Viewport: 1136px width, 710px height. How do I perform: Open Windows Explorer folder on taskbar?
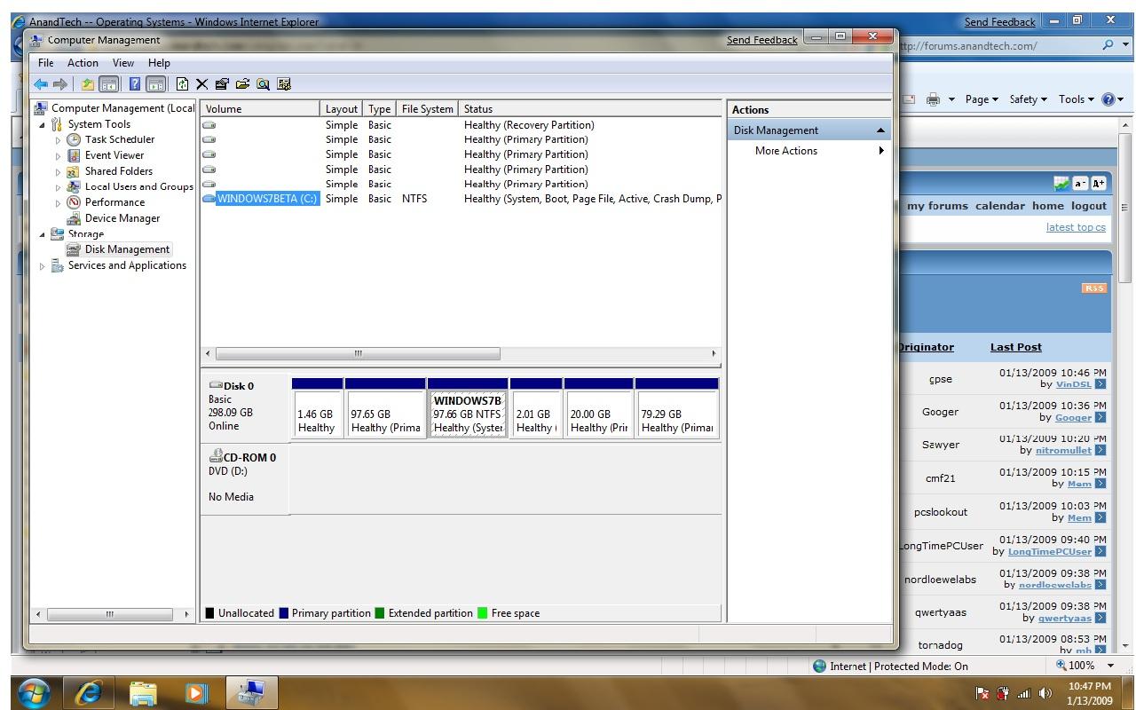pyautogui.click(x=142, y=692)
